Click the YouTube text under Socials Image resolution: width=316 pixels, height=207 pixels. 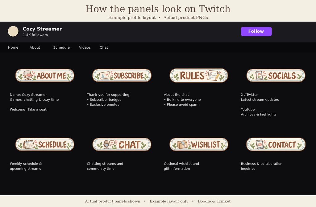pyautogui.click(x=248, y=109)
